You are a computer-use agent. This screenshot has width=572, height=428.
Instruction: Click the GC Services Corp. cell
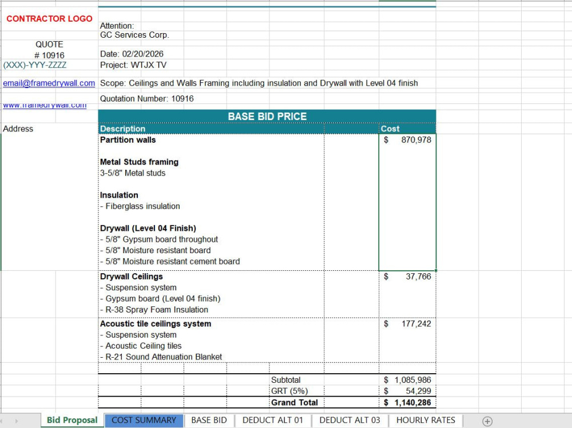tap(134, 35)
